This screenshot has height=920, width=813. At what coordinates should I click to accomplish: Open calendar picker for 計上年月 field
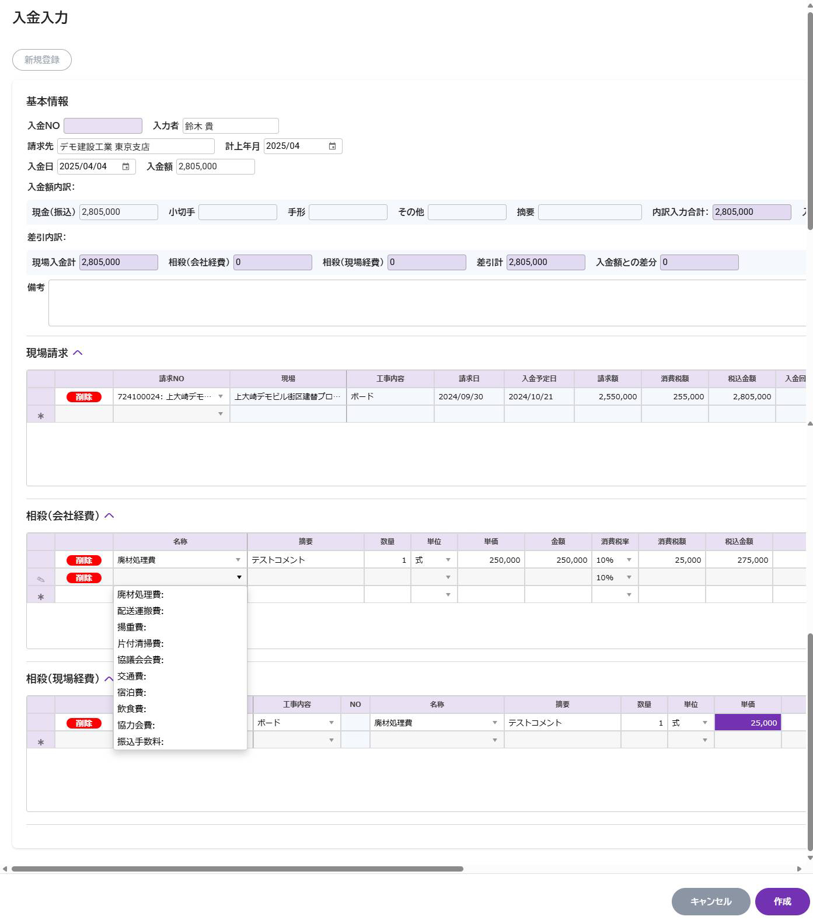coord(332,146)
